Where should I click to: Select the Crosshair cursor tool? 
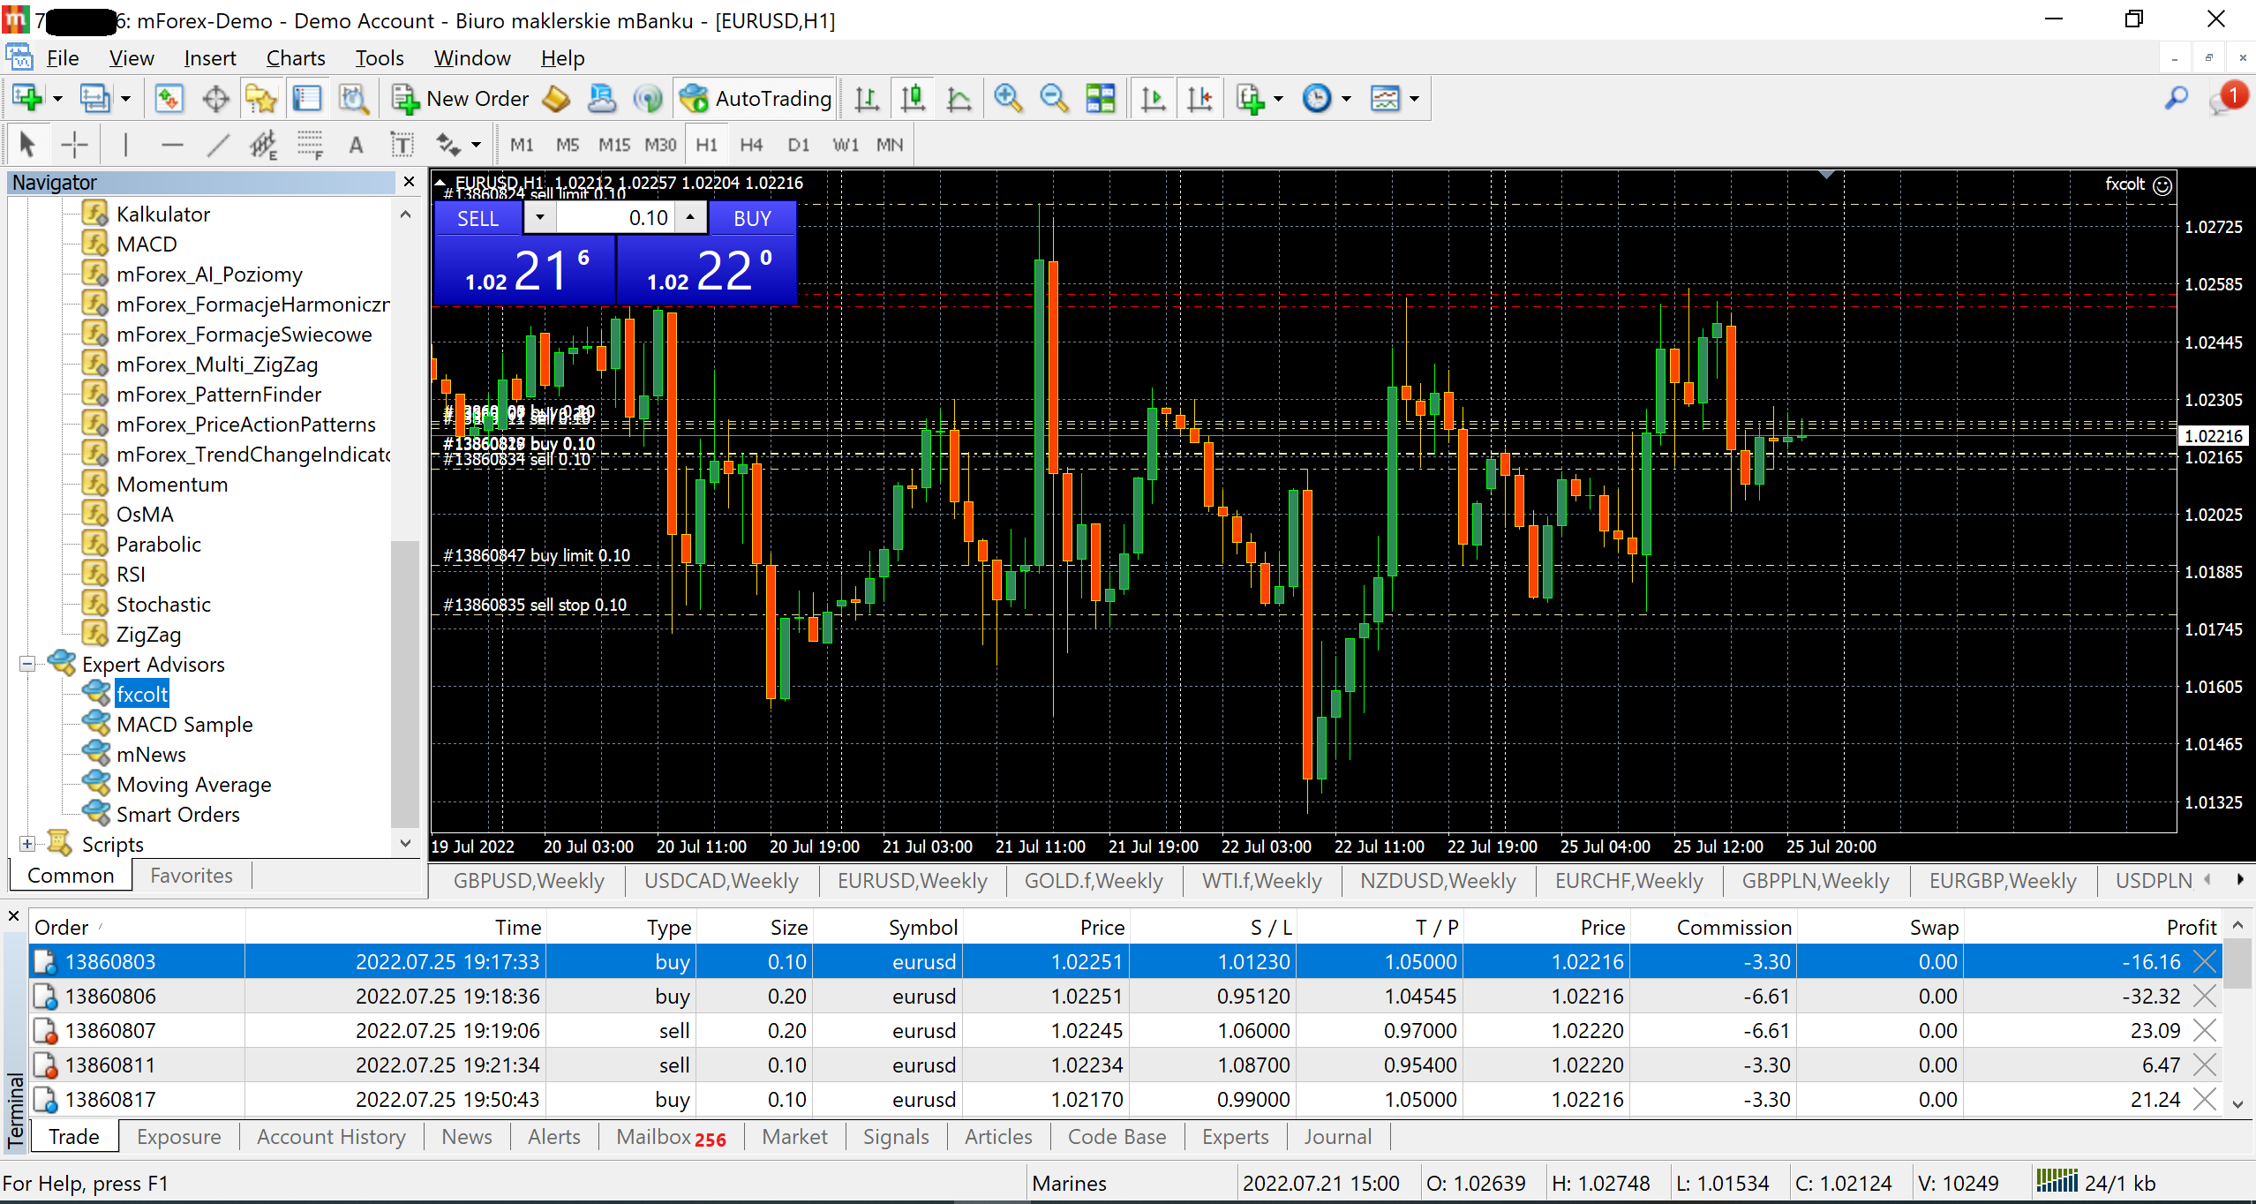pyautogui.click(x=74, y=145)
